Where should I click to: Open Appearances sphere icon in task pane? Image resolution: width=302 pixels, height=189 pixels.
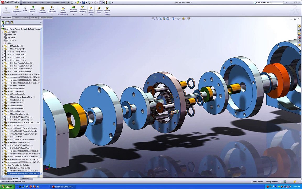[299, 45]
